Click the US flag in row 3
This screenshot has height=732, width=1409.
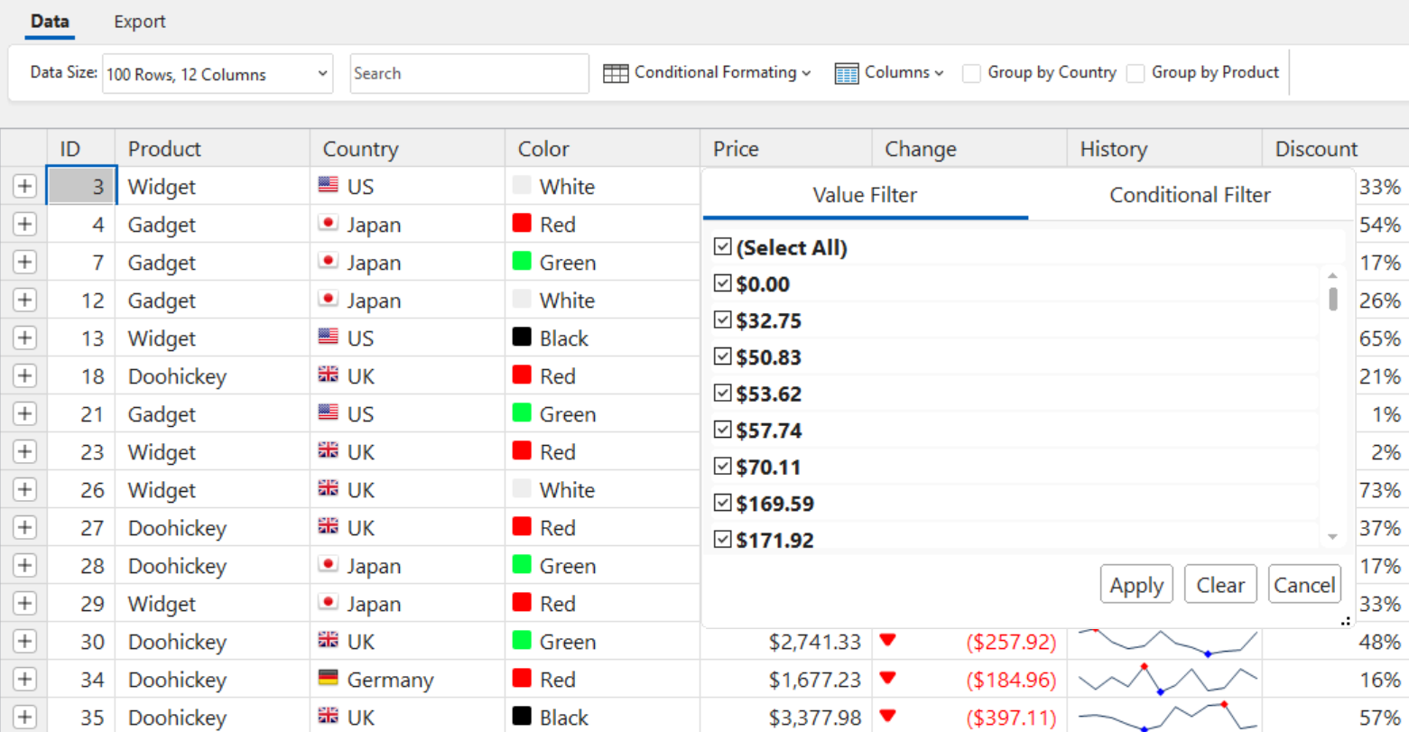tap(329, 185)
